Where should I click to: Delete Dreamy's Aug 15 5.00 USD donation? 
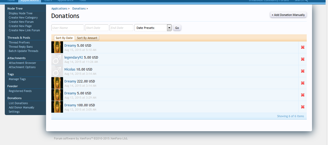click(302, 47)
